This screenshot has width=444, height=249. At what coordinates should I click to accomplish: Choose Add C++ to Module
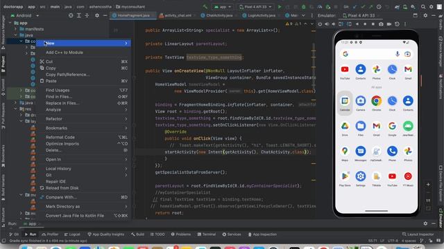click(x=83, y=53)
